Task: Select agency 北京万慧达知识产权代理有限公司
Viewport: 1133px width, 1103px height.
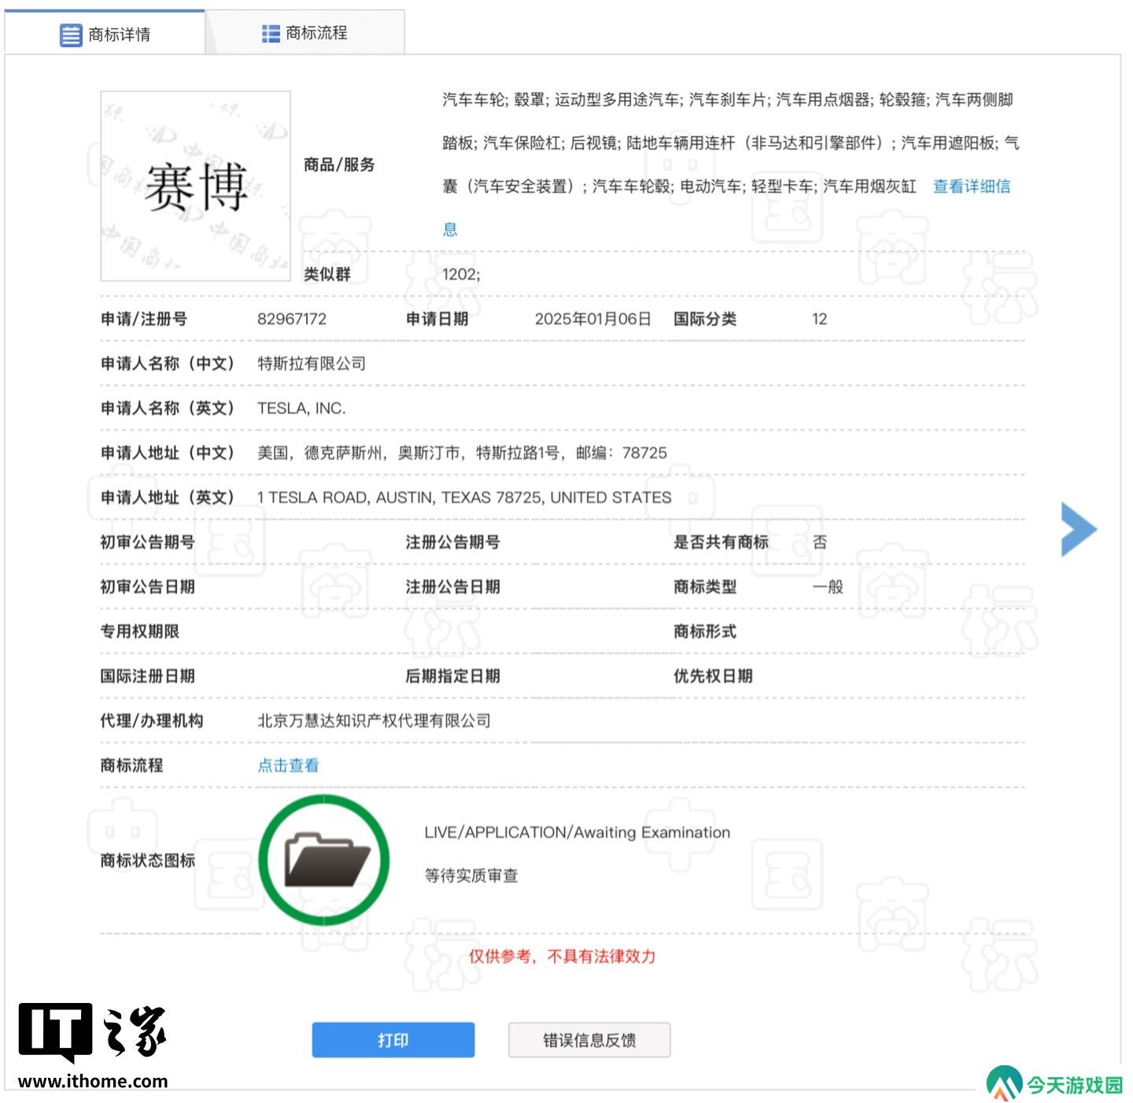Action: [x=375, y=720]
